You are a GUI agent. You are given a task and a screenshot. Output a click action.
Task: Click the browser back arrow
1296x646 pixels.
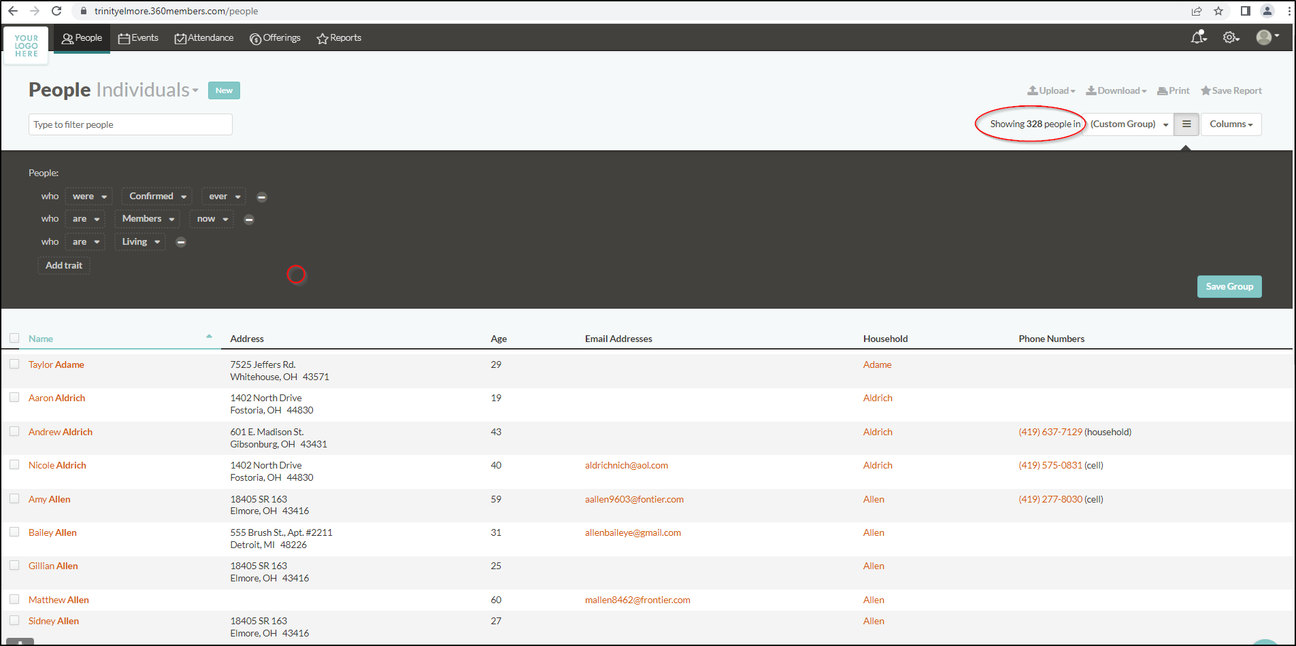(x=13, y=11)
